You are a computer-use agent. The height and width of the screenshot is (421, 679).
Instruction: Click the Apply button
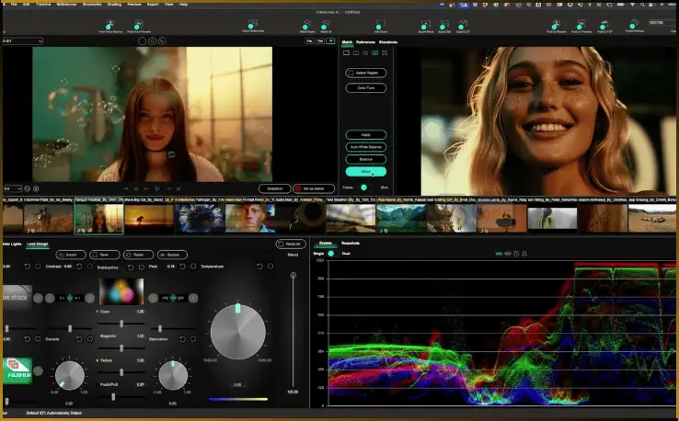tap(366, 135)
